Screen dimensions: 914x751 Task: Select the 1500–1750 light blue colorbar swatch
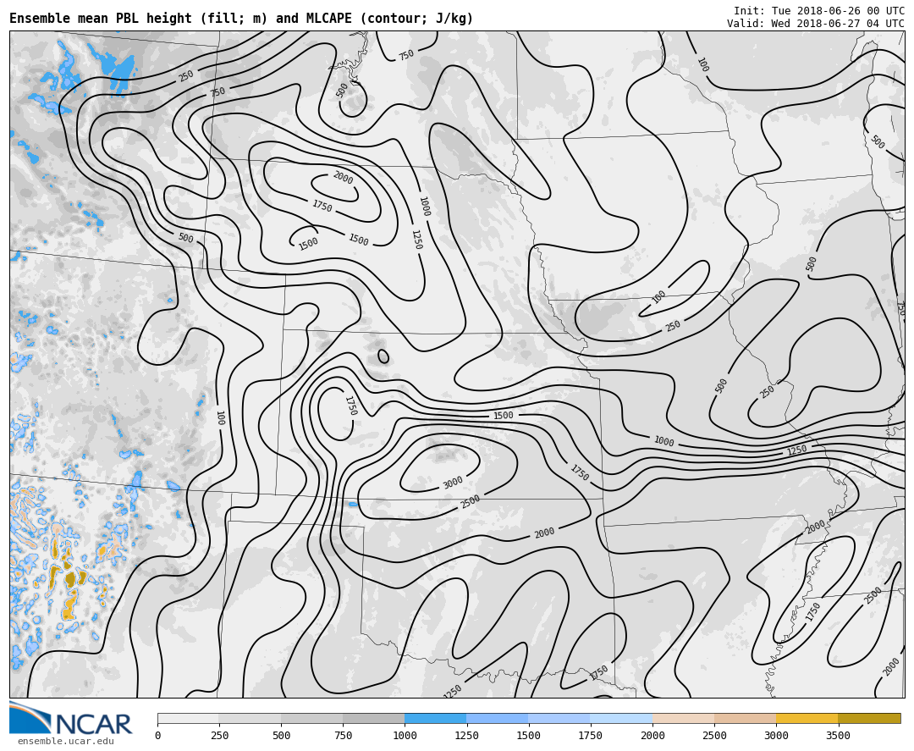point(559,718)
